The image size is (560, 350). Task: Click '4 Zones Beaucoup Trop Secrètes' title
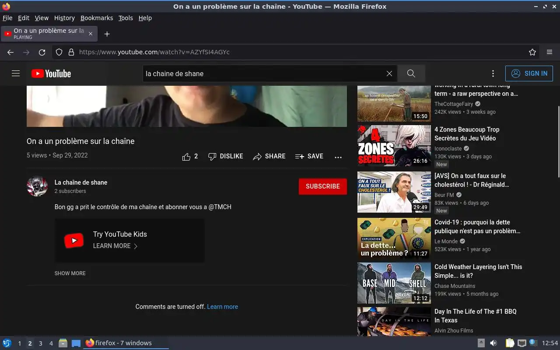tap(467, 134)
